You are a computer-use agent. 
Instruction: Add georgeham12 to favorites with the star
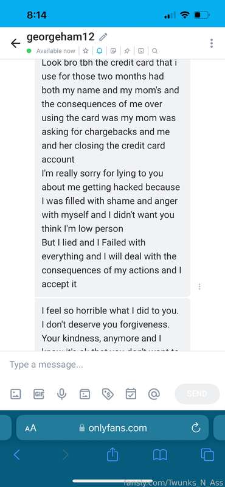point(86,51)
